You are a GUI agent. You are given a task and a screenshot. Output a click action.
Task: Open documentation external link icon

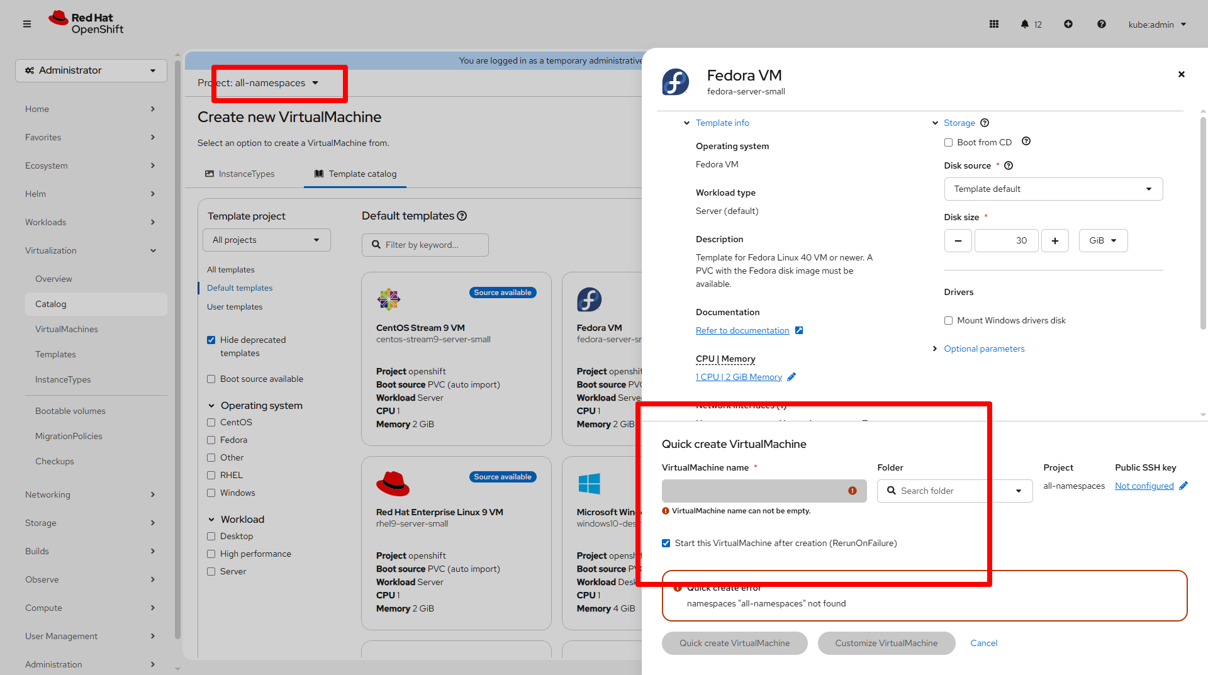click(799, 330)
